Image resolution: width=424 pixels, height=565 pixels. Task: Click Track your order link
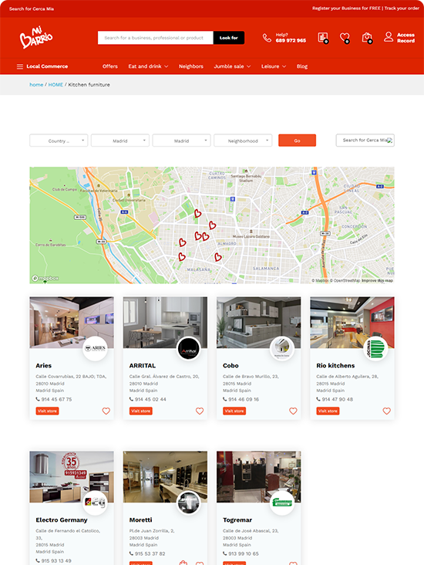coord(402,8)
